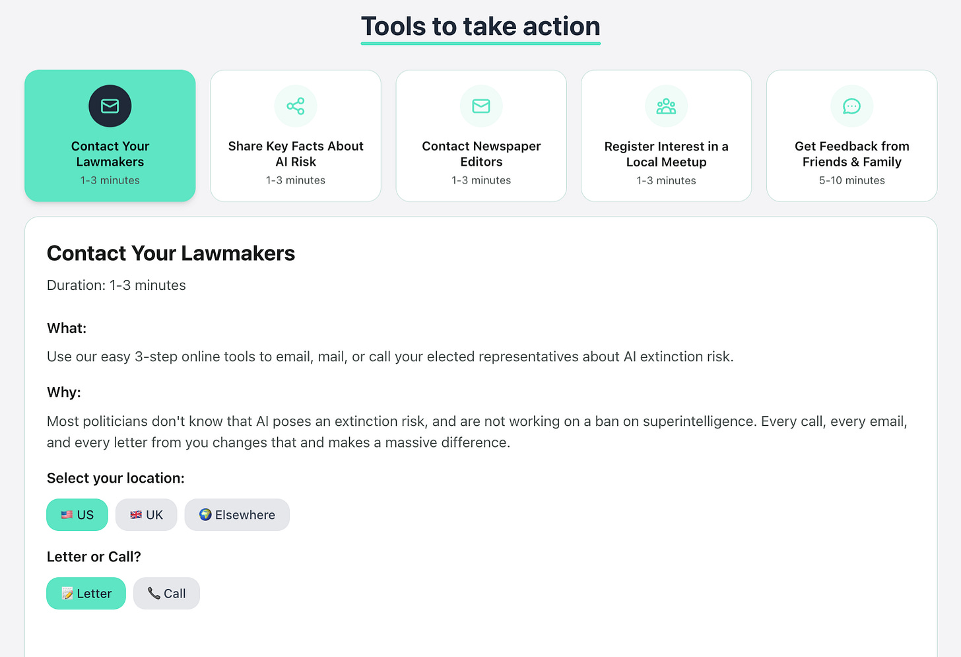Click the "Select your location:" label
Screen dimensions: 961x657
point(116,478)
